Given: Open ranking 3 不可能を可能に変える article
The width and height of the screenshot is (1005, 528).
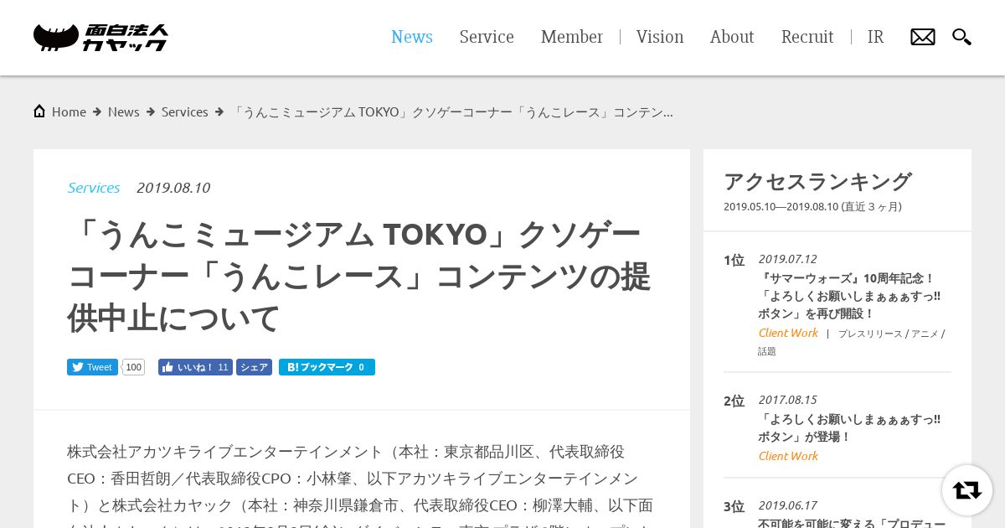Looking at the screenshot, I should click(852, 524).
